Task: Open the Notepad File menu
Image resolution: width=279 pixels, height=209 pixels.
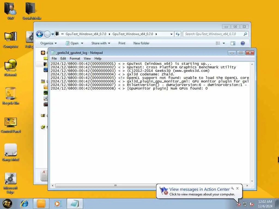Action: (54, 59)
